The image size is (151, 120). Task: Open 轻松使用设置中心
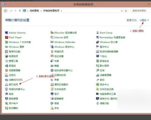62,70
